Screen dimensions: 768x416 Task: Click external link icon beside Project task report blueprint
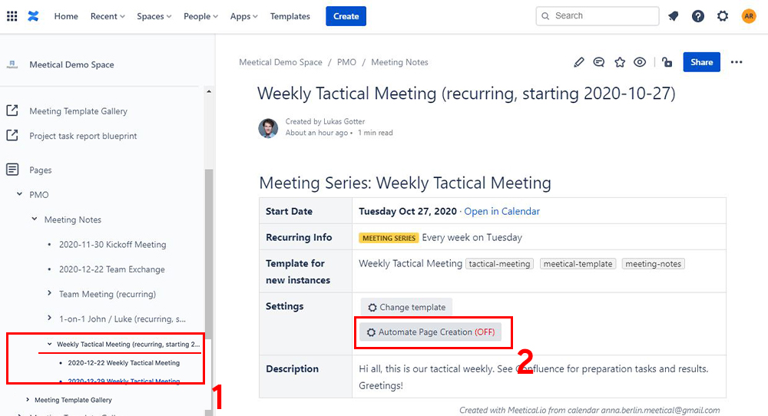pos(12,135)
